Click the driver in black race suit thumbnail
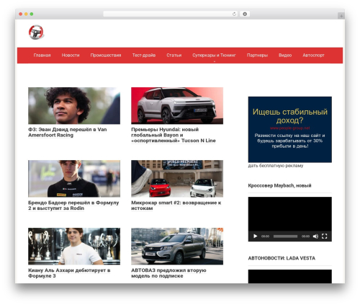 [74, 179]
